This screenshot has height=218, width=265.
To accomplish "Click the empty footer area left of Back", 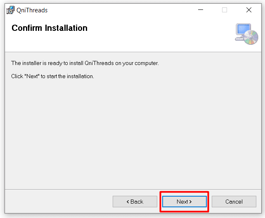I will tap(58, 202).
